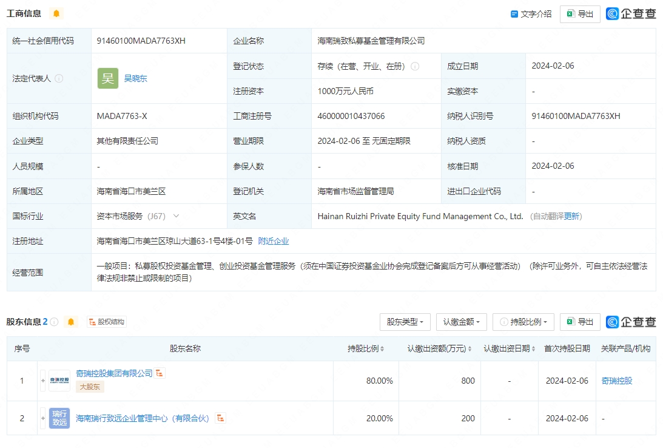Click the bell icon beside 工商信息
The image size is (663, 448).
[56, 13]
